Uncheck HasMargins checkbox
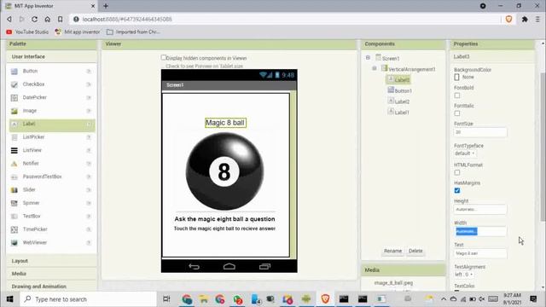Image resolution: width=546 pixels, height=307 pixels. pyautogui.click(x=457, y=190)
